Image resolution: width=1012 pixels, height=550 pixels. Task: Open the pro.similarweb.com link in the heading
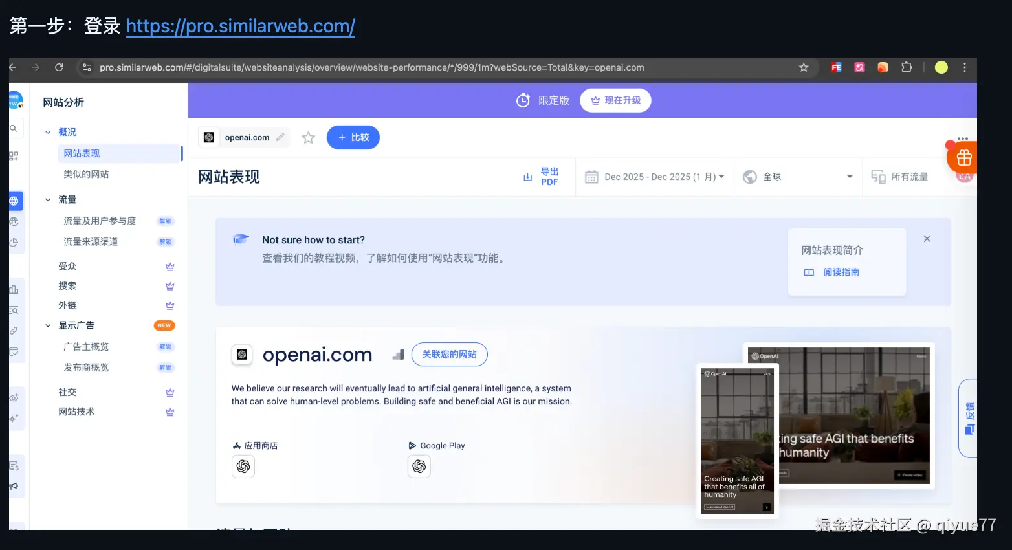(240, 26)
